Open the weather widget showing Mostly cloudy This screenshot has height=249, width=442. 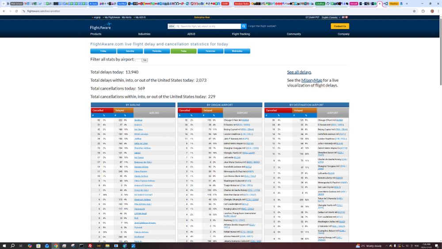pos(369,246)
